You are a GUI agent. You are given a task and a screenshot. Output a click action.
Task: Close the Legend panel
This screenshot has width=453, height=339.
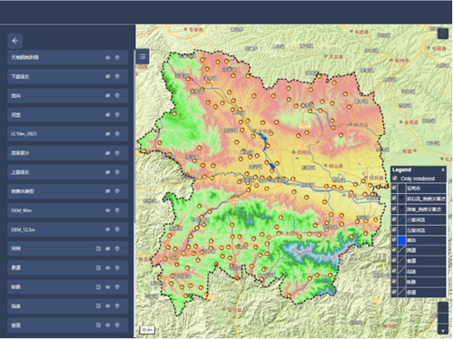click(x=443, y=169)
